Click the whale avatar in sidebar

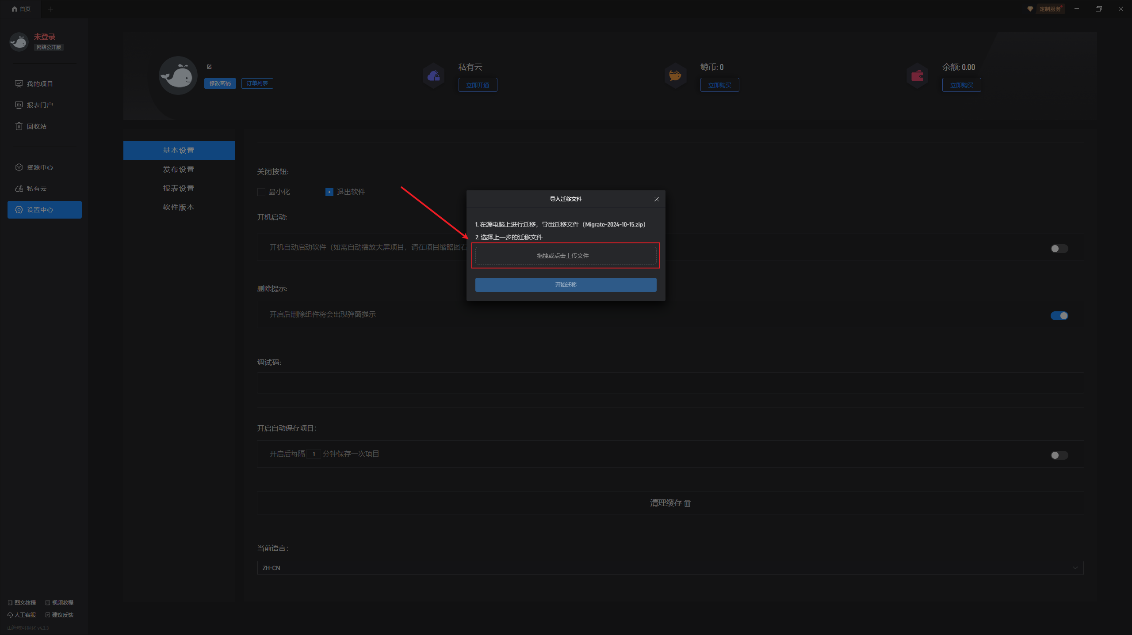point(19,42)
